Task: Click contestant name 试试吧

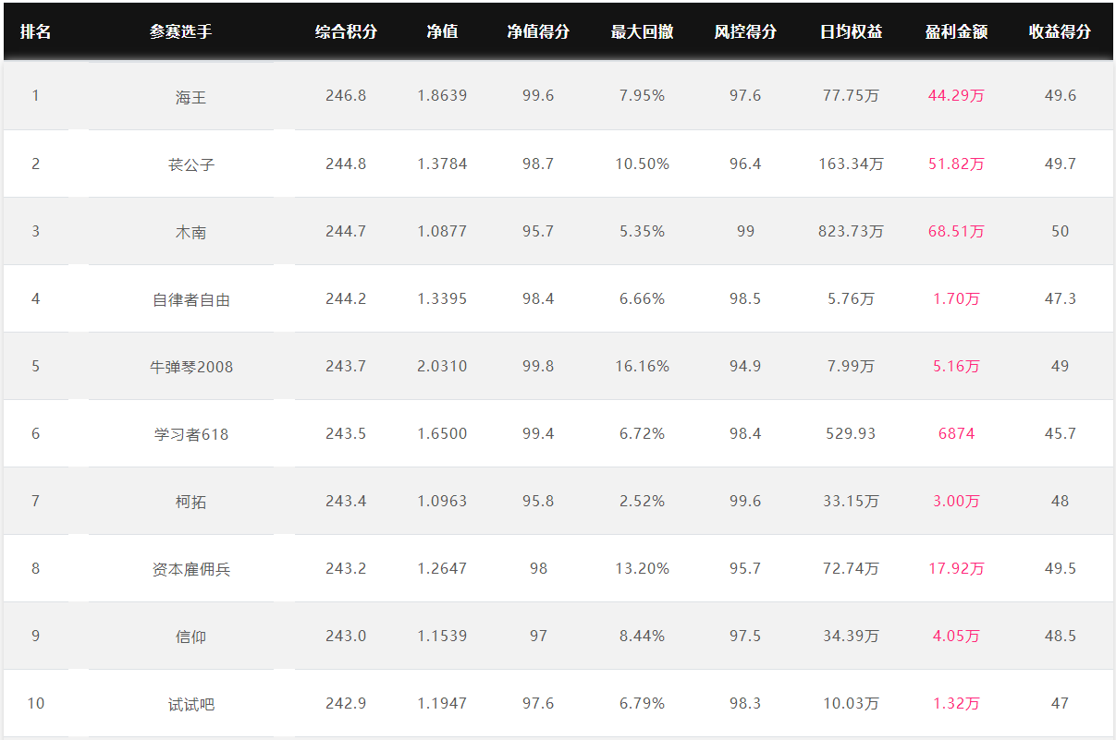Action: (x=191, y=704)
